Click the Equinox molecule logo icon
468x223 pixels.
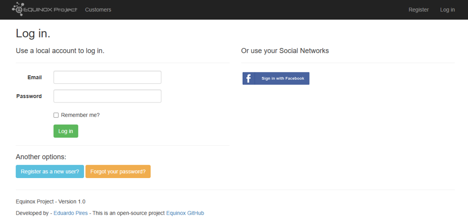point(18,9)
